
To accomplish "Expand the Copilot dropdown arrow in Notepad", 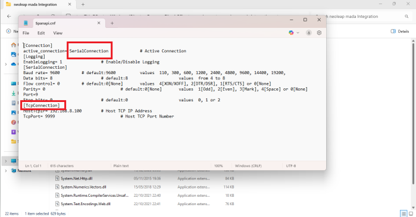I will click(298, 33).
